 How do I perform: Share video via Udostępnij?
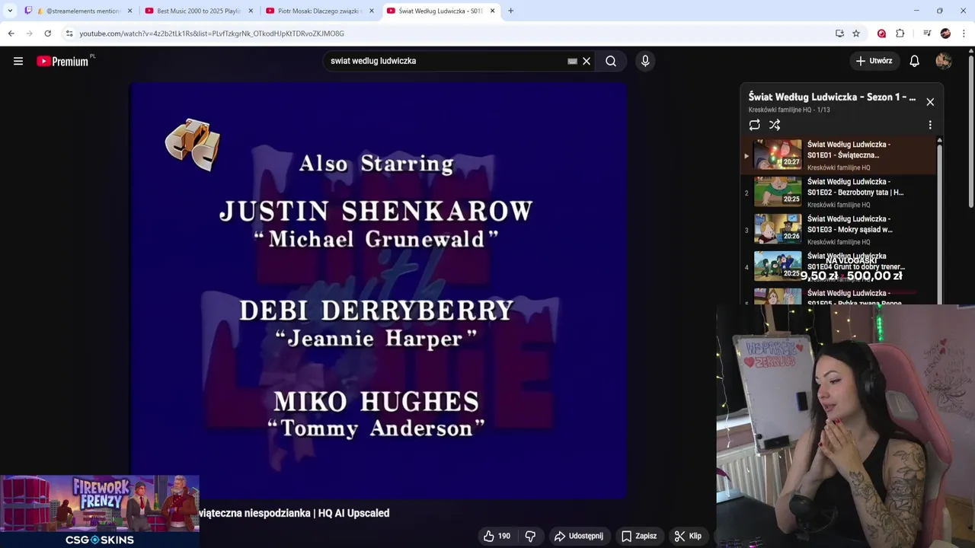coord(579,536)
